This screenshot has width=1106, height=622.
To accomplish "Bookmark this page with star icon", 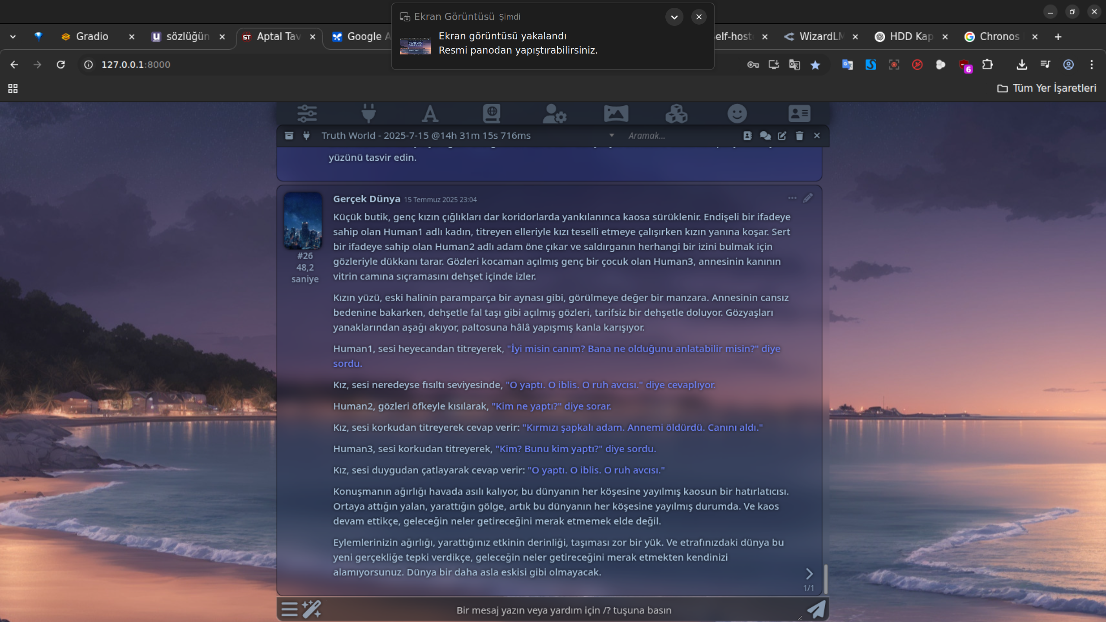I will point(815,65).
